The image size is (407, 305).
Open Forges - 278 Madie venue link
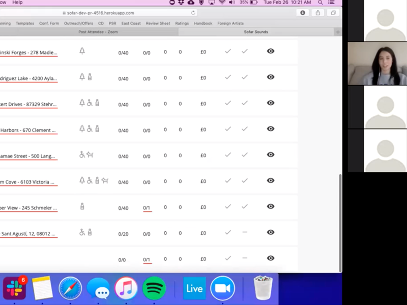28,53
